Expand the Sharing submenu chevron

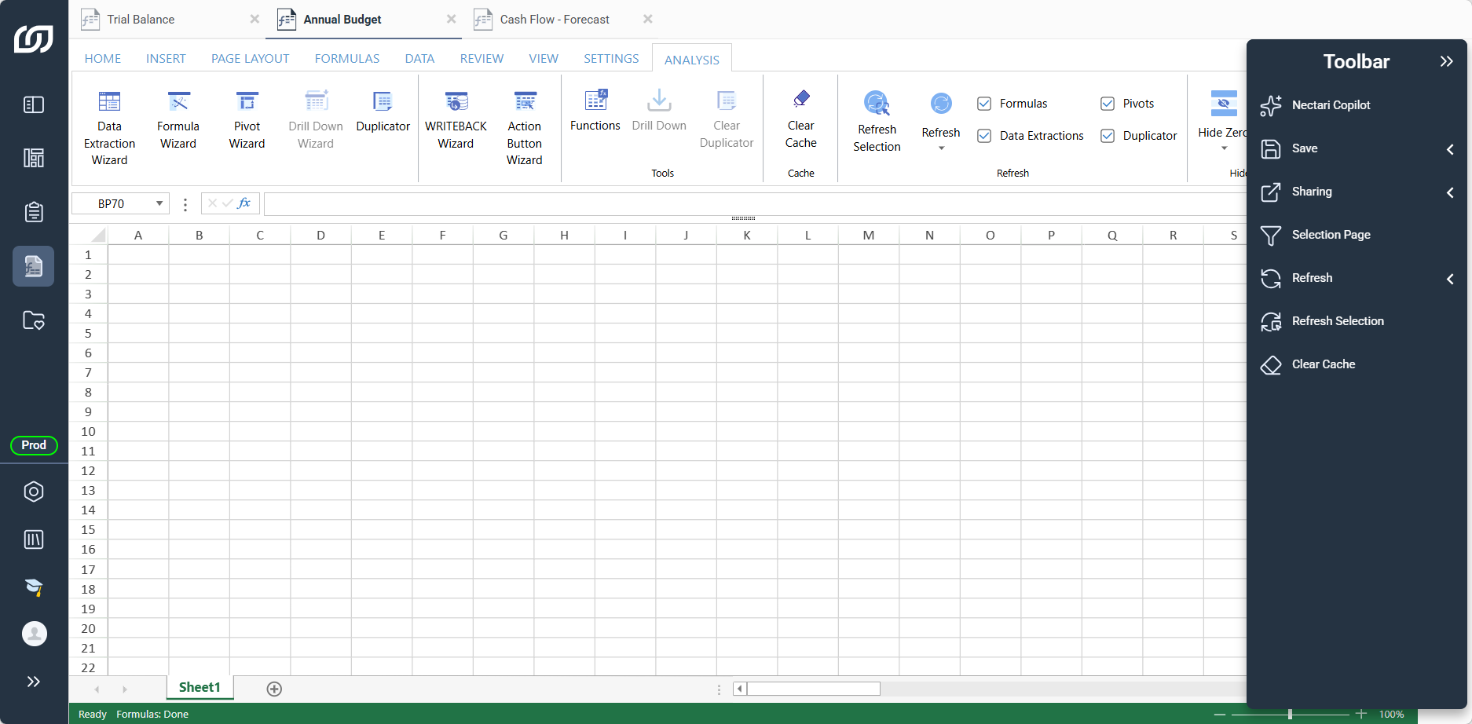point(1450,192)
